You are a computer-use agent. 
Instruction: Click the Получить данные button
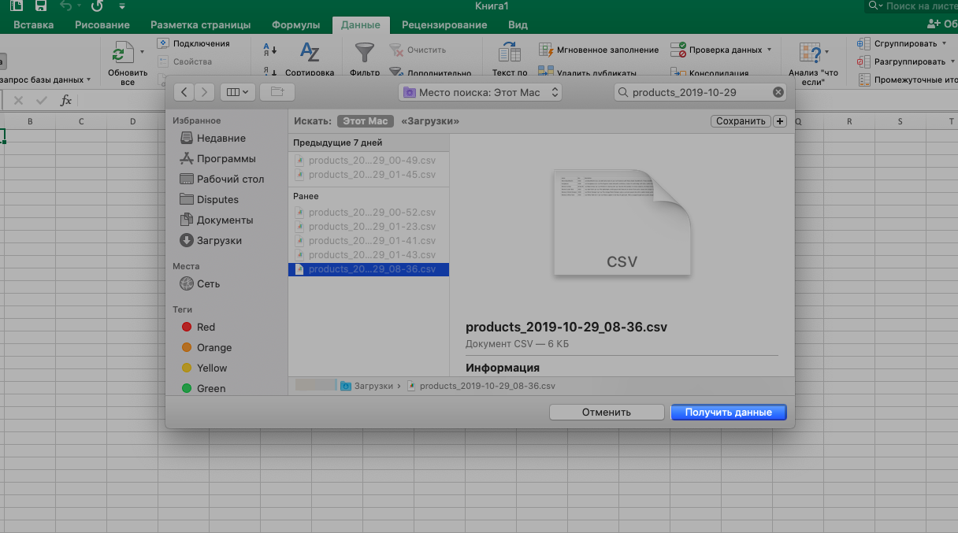coord(729,412)
